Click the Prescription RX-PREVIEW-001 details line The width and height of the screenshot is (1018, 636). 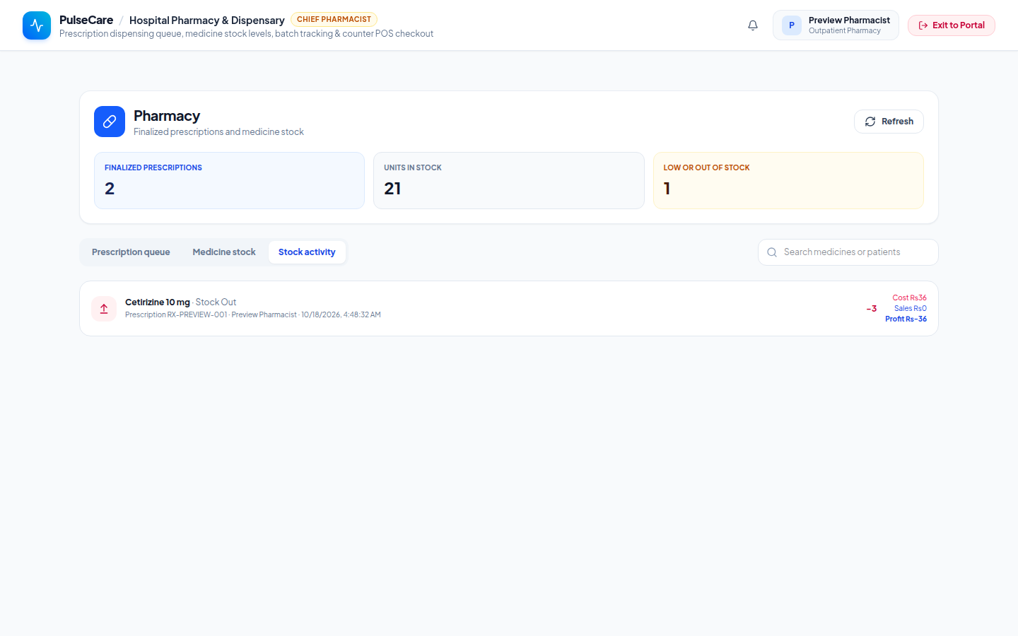click(253, 315)
